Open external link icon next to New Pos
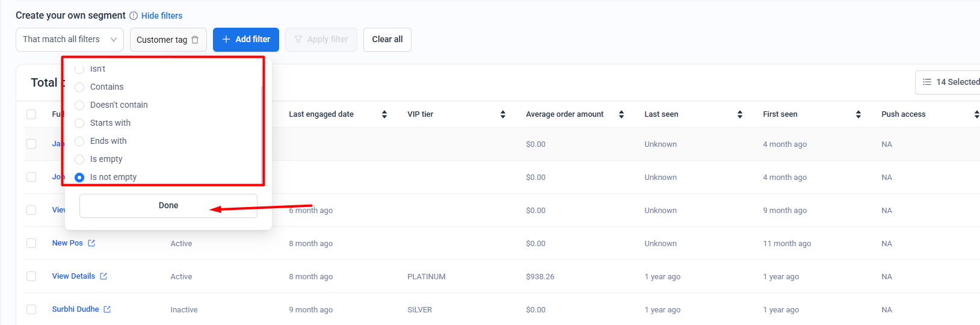The height and width of the screenshot is (325, 980). pyautogui.click(x=91, y=243)
